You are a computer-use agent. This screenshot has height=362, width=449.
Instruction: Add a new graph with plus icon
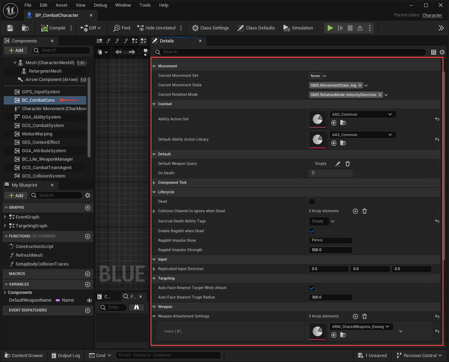coord(88,207)
